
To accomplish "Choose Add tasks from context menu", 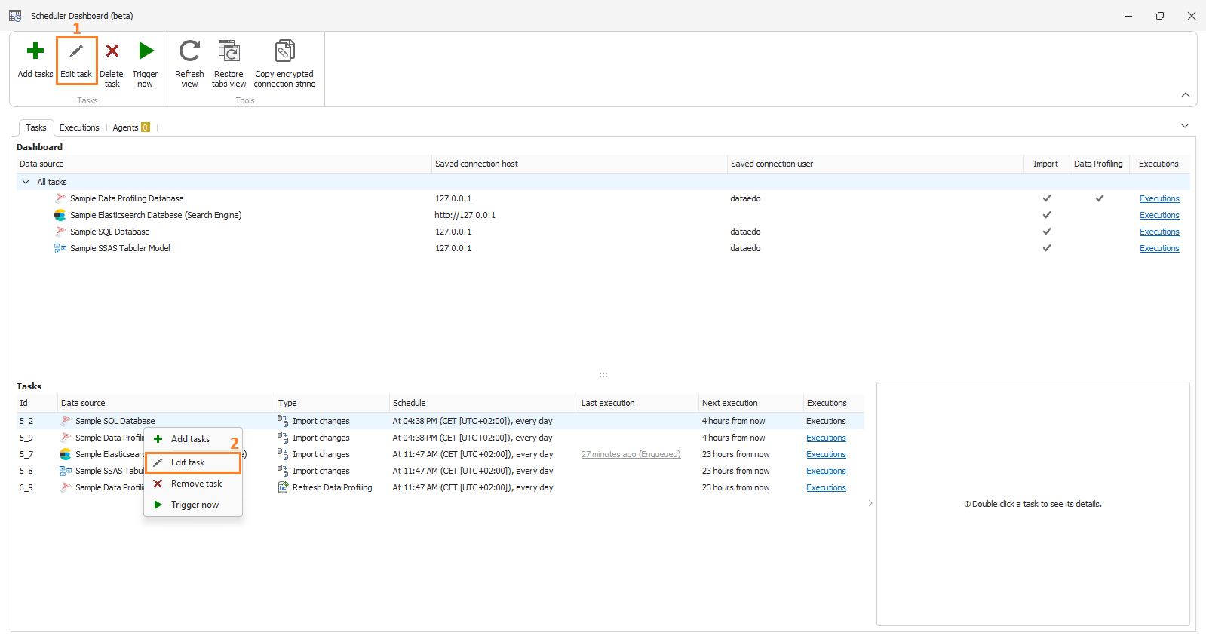I will point(193,439).
